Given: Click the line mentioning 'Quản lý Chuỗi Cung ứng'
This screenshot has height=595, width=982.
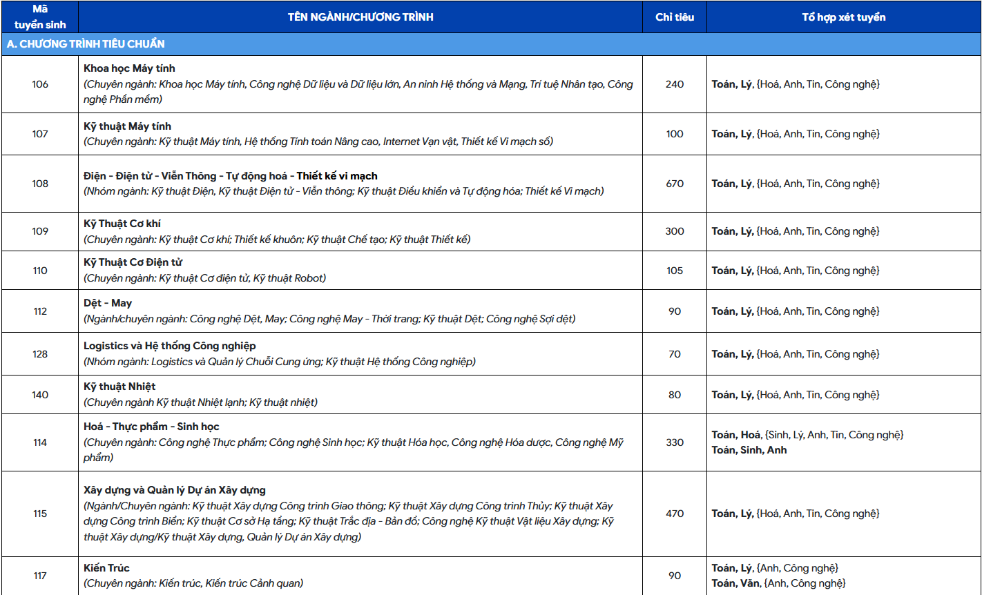Looking at the screenshot, I should (x=280, y=362).
